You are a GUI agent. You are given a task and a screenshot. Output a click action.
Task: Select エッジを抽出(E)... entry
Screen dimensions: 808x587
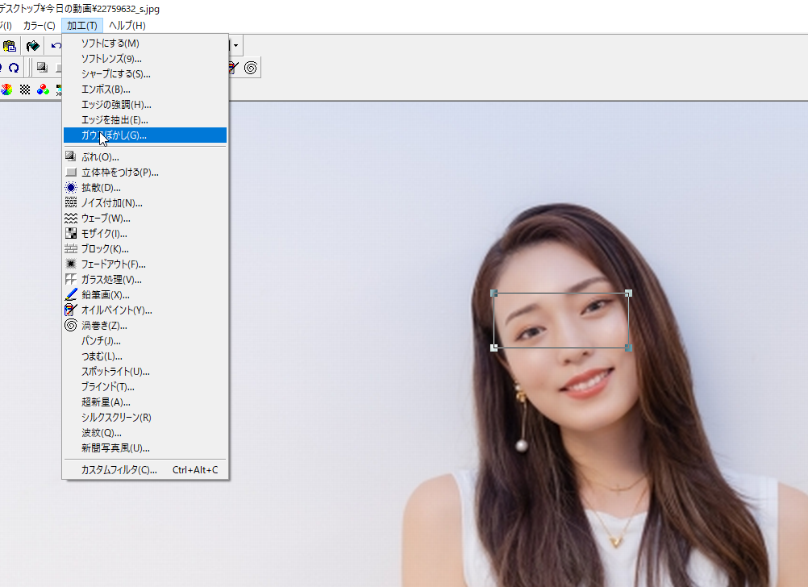tap(145, 120)
